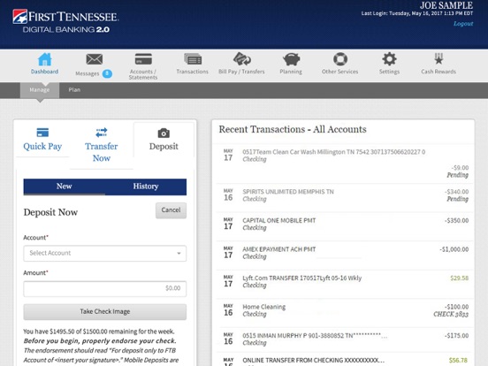
Task: Switch to the Plan sub-tab
Action: coord(74,90)
